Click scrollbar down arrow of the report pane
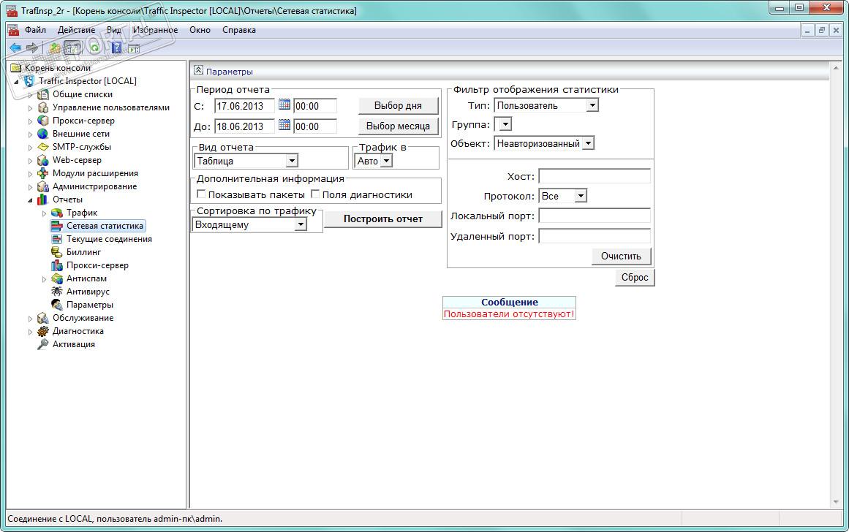 pyautogui.click(x=835, y=503)
